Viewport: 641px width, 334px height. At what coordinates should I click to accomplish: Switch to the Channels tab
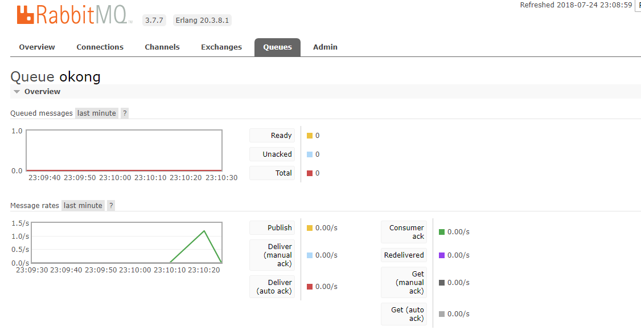click(x=162, y=47)
